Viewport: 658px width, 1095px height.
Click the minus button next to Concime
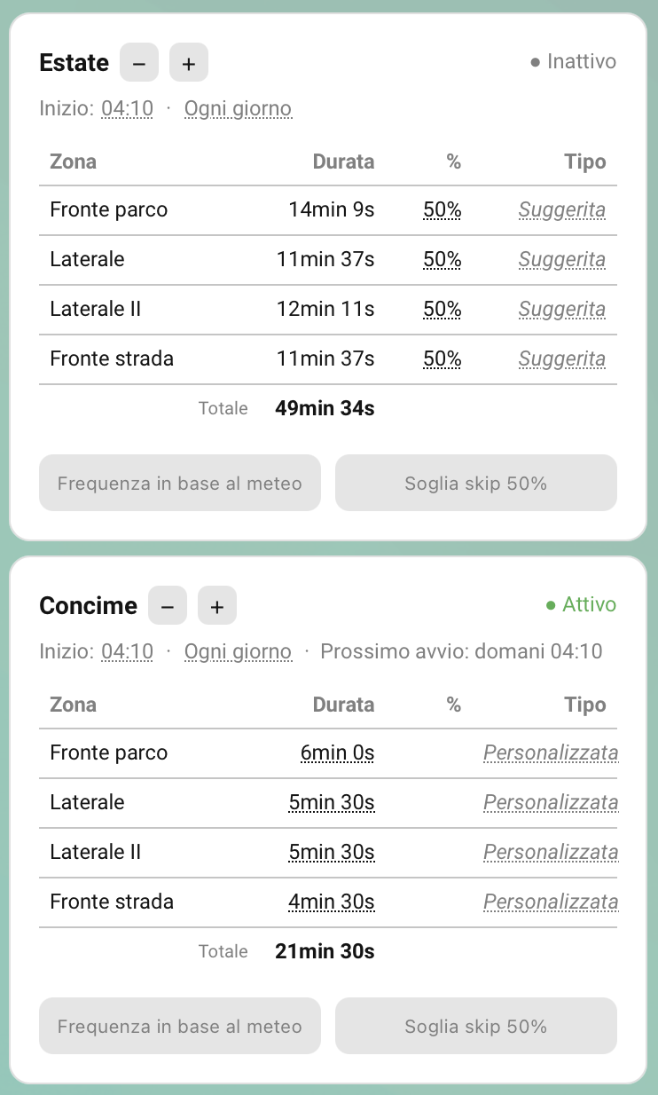168,606
